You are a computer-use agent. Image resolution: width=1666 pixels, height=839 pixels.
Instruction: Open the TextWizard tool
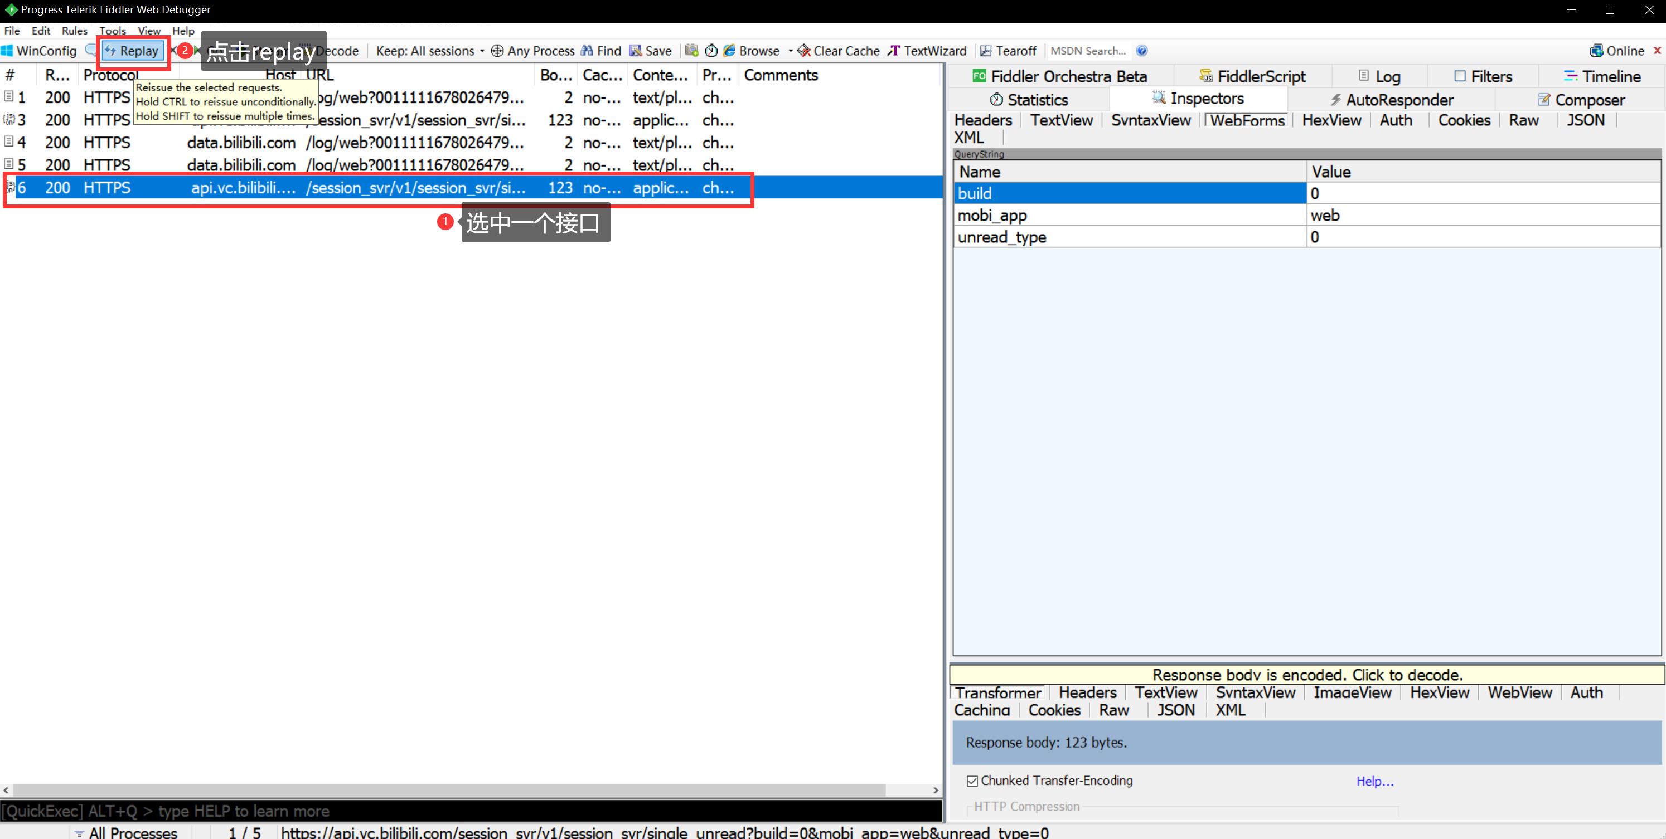point(927,51)
